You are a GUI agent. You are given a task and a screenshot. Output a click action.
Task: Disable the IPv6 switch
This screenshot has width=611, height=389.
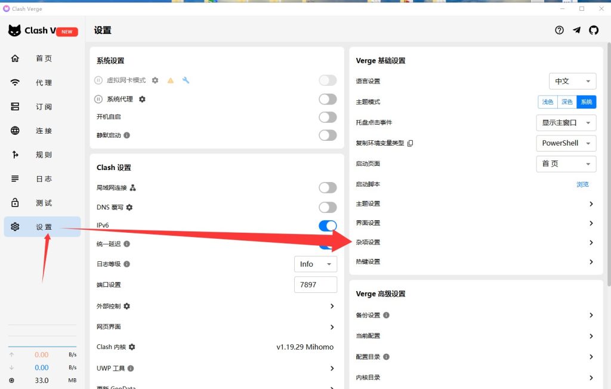click(x=328, y=226)
